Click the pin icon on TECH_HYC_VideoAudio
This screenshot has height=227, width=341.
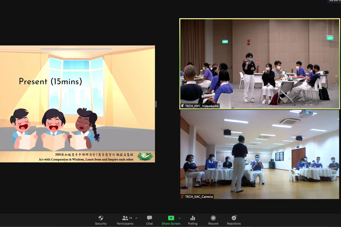[x=182, y=106]
